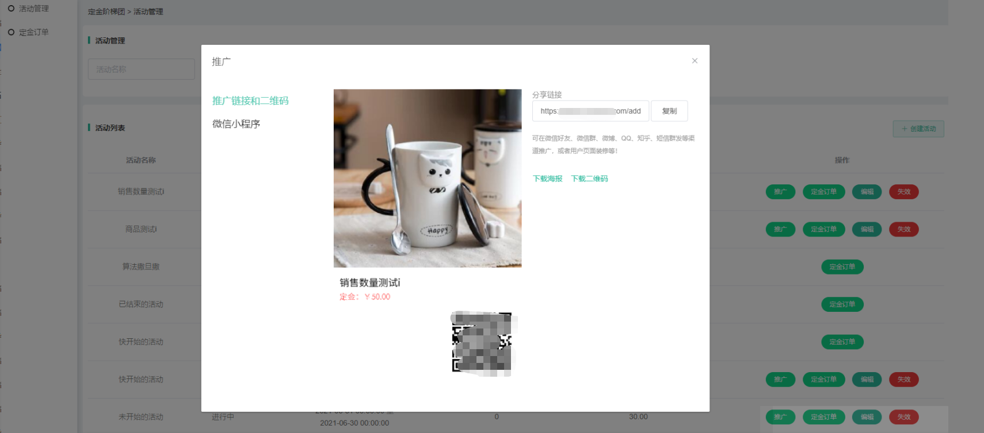Click the 复制 button to copy the link
The height and width of the screenshot is (433, 984).
669,111
